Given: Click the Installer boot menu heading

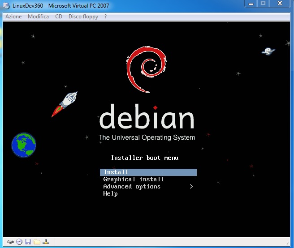Looking at the screenshot, I should (x=145, y=158).
